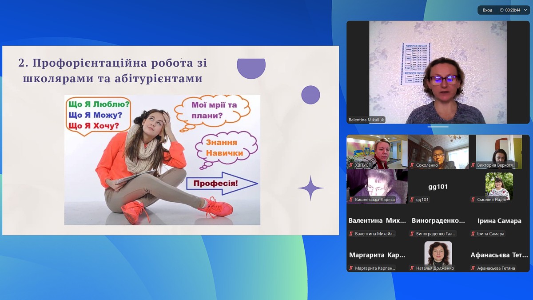Click the 'Професія!' arrow on the slide
533x300 pixels.
tap(222, 183)
